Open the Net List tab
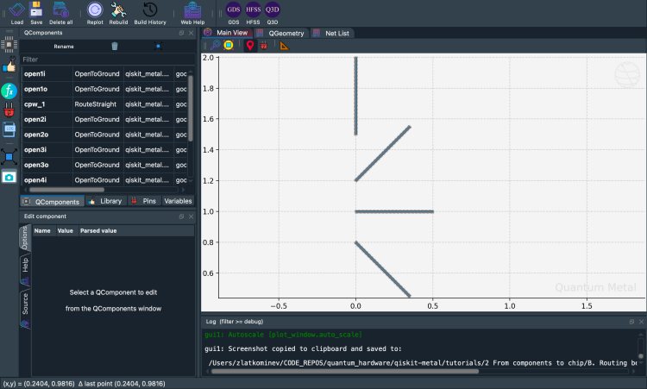Screen dimensions: 647x389 pyautogui.click(x=331, y=33)
